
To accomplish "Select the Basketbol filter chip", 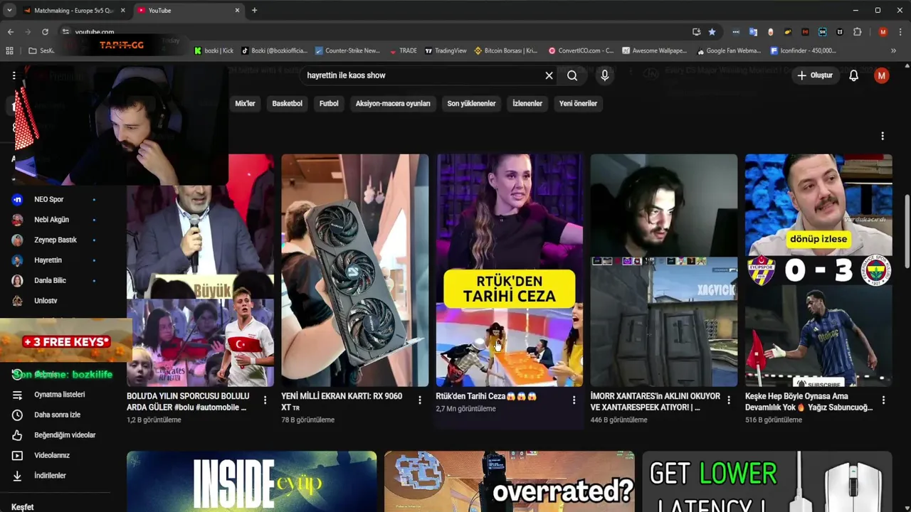I will point(287,103).
